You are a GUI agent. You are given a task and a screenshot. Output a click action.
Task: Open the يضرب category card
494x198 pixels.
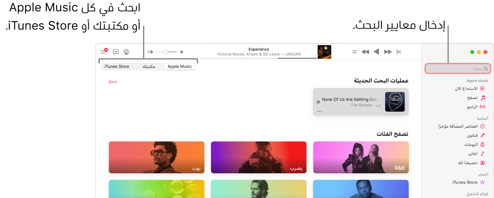click(x=258, y=157)
